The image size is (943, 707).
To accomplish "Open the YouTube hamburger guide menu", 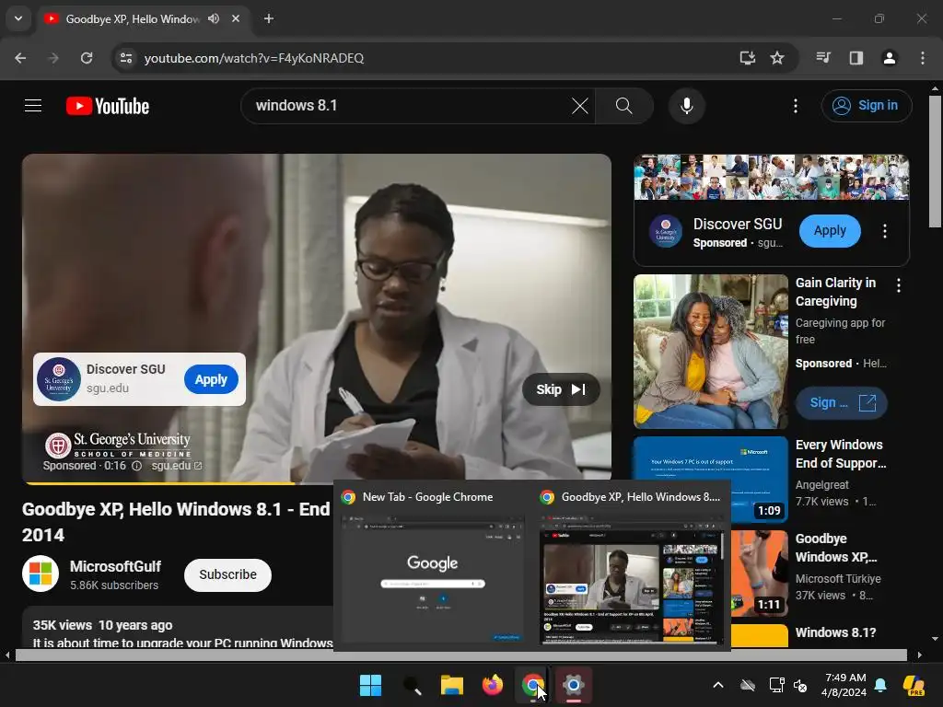I will pos(33,106).
